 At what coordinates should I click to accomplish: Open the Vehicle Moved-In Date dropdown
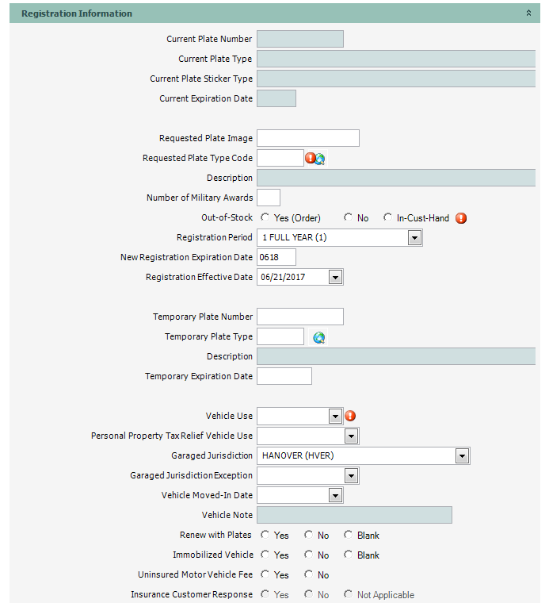pos(335,496)
